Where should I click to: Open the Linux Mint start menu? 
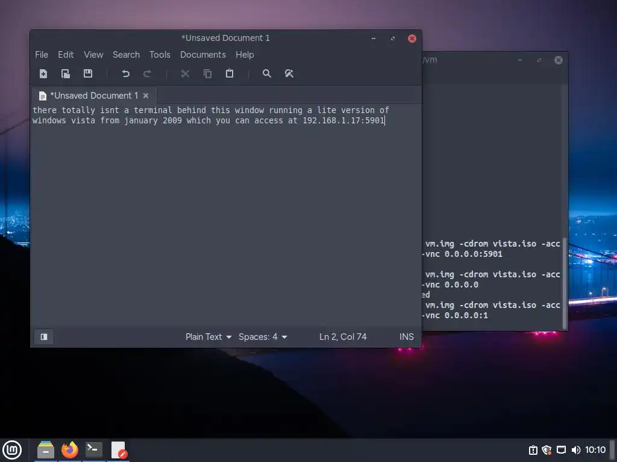click(12, 450)
